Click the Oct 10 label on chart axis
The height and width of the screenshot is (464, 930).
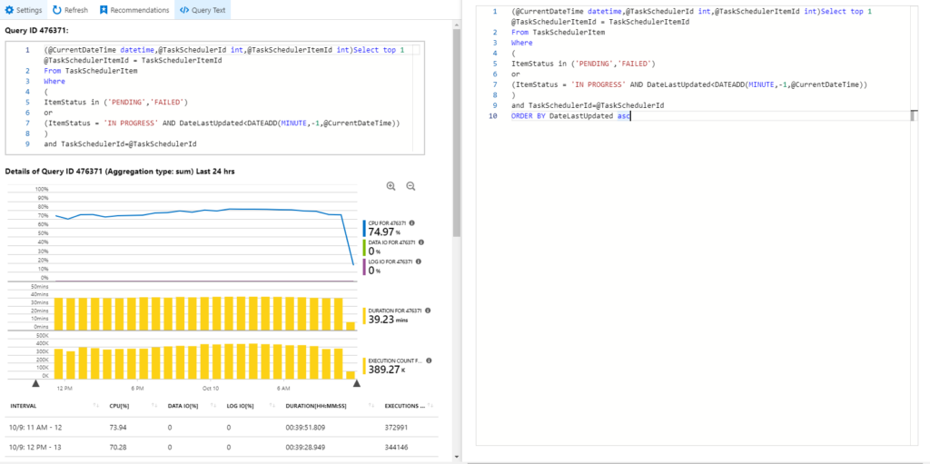[x=211, y=389]
